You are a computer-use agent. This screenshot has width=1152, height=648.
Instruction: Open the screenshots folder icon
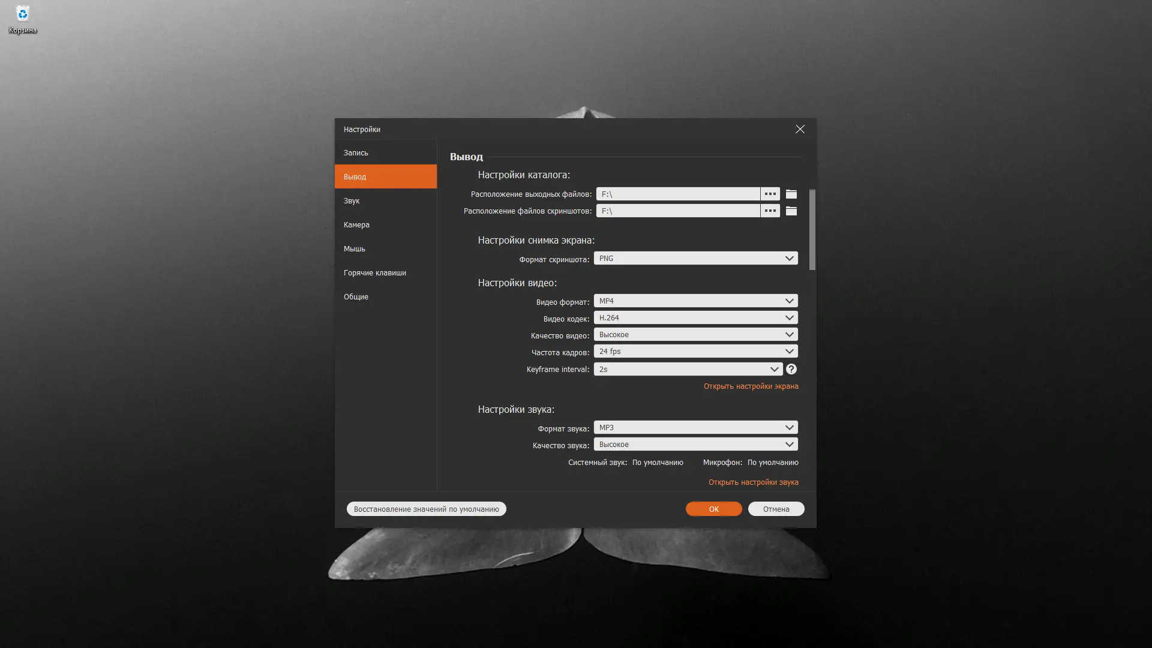tap(791, 211)
